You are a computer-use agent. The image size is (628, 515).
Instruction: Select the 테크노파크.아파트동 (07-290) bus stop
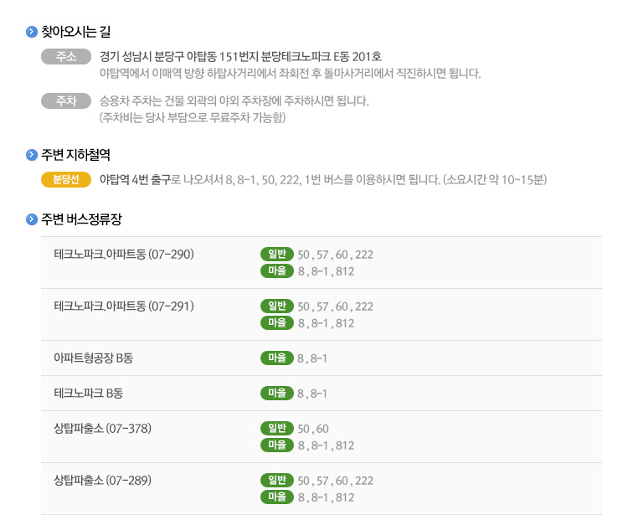point(124,254)
